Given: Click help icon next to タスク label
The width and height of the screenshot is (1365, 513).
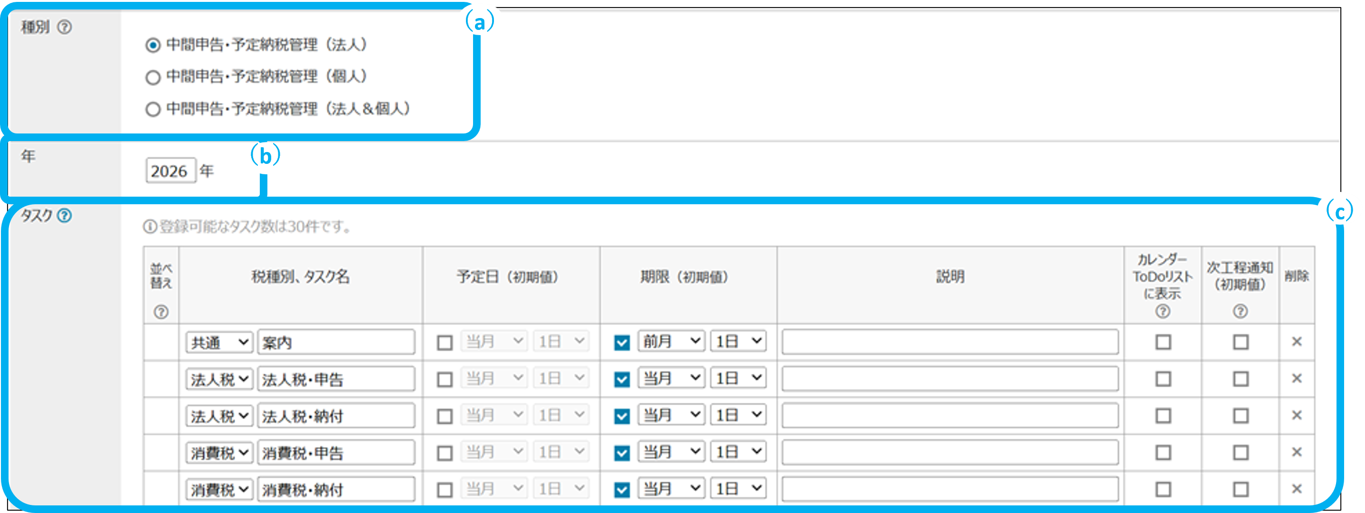Looking at the screenshot, I should coord(65,216).
